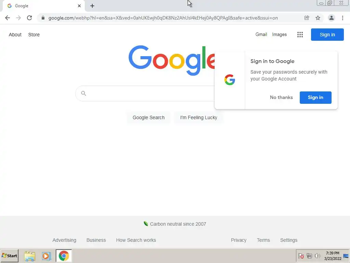Launch Windows Media Player from the taskbar
Screen dimensions: 350x263
pos(46,256)
